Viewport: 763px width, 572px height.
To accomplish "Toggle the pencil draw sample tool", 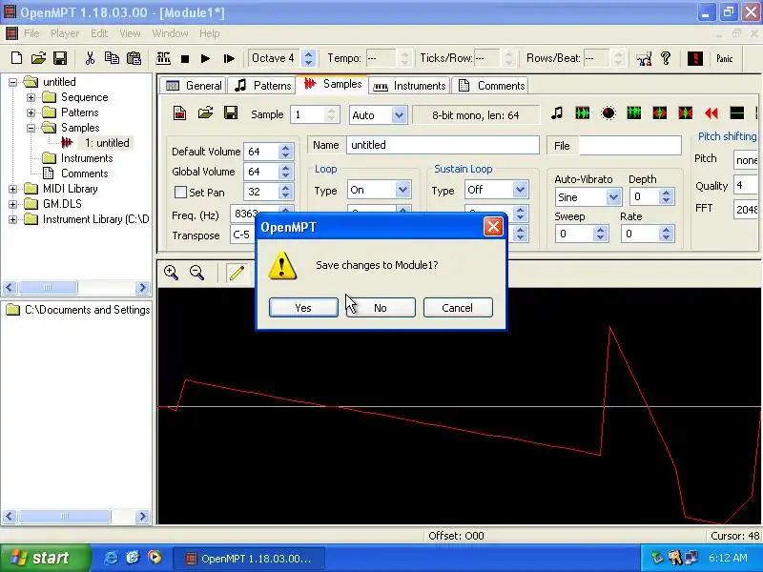I will [x=237, y=273].
